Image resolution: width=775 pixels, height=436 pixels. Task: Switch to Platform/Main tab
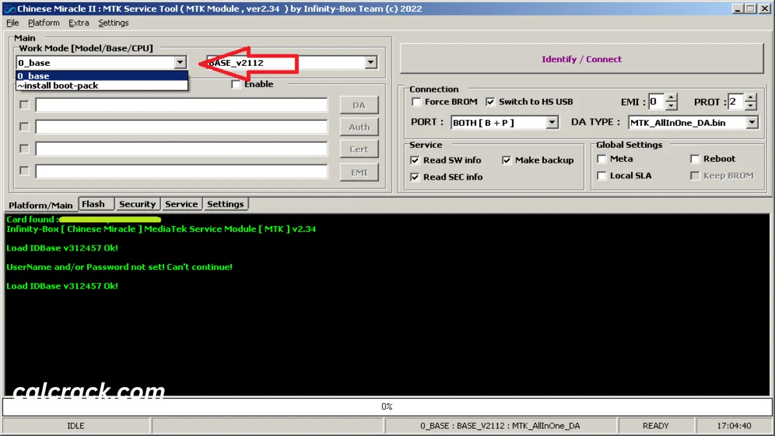41,205
